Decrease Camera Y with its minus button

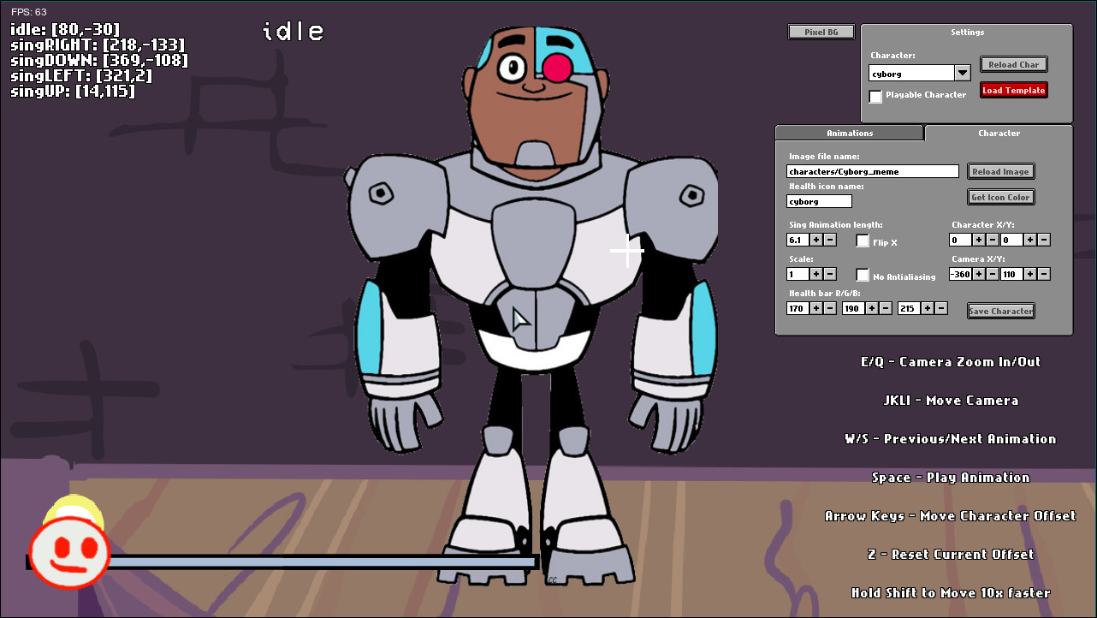[x=1044, y=274]
